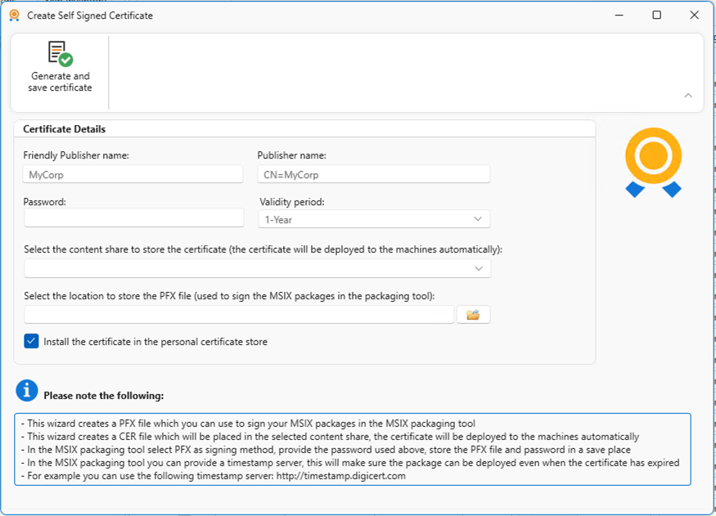Click the Please note the following heading
This screenshot has height=516, width=716.
pyautogui.click(x=104, y=396)
